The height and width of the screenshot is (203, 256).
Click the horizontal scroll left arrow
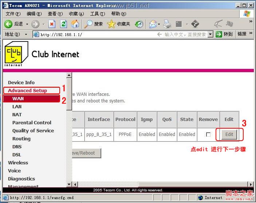click(75, 184)
